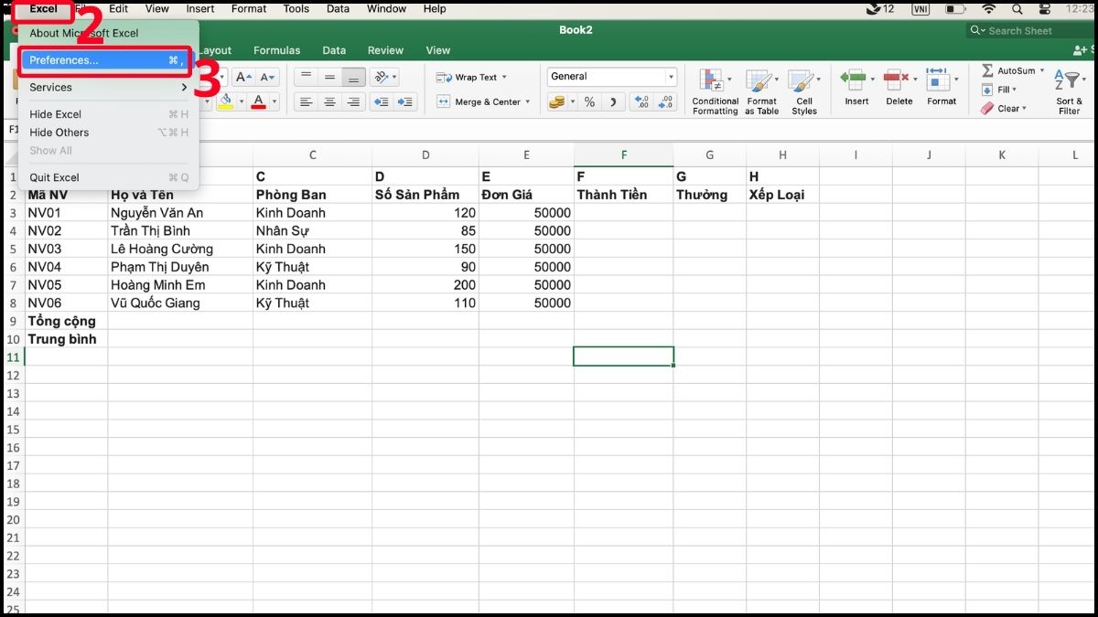Click the Format cells icon in the ribbon
The height and width of the screenshot is (617, 1098).
pos(937,80)
